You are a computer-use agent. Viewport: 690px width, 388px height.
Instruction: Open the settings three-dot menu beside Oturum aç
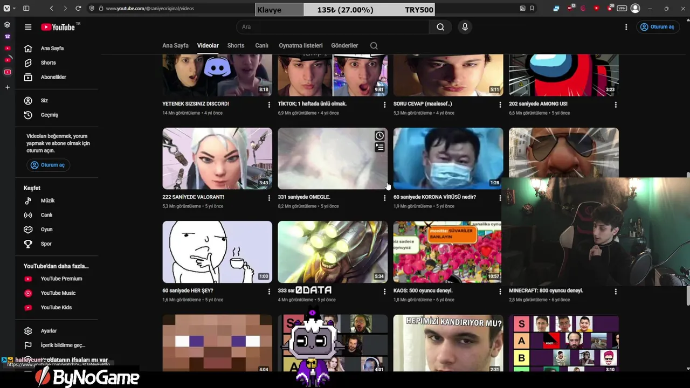(x=626, y=27)
